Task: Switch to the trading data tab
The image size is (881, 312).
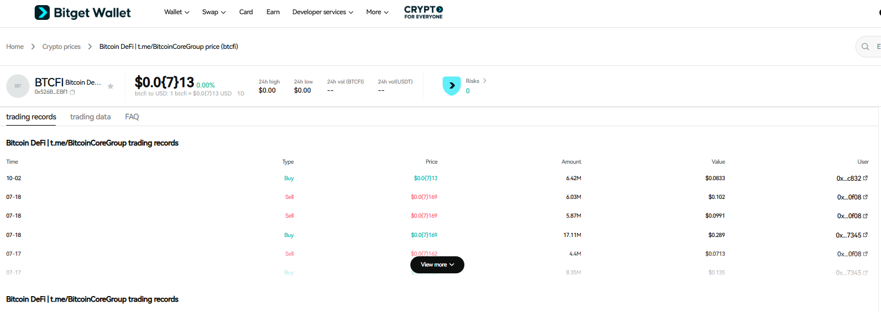Action: coord(90,117)
